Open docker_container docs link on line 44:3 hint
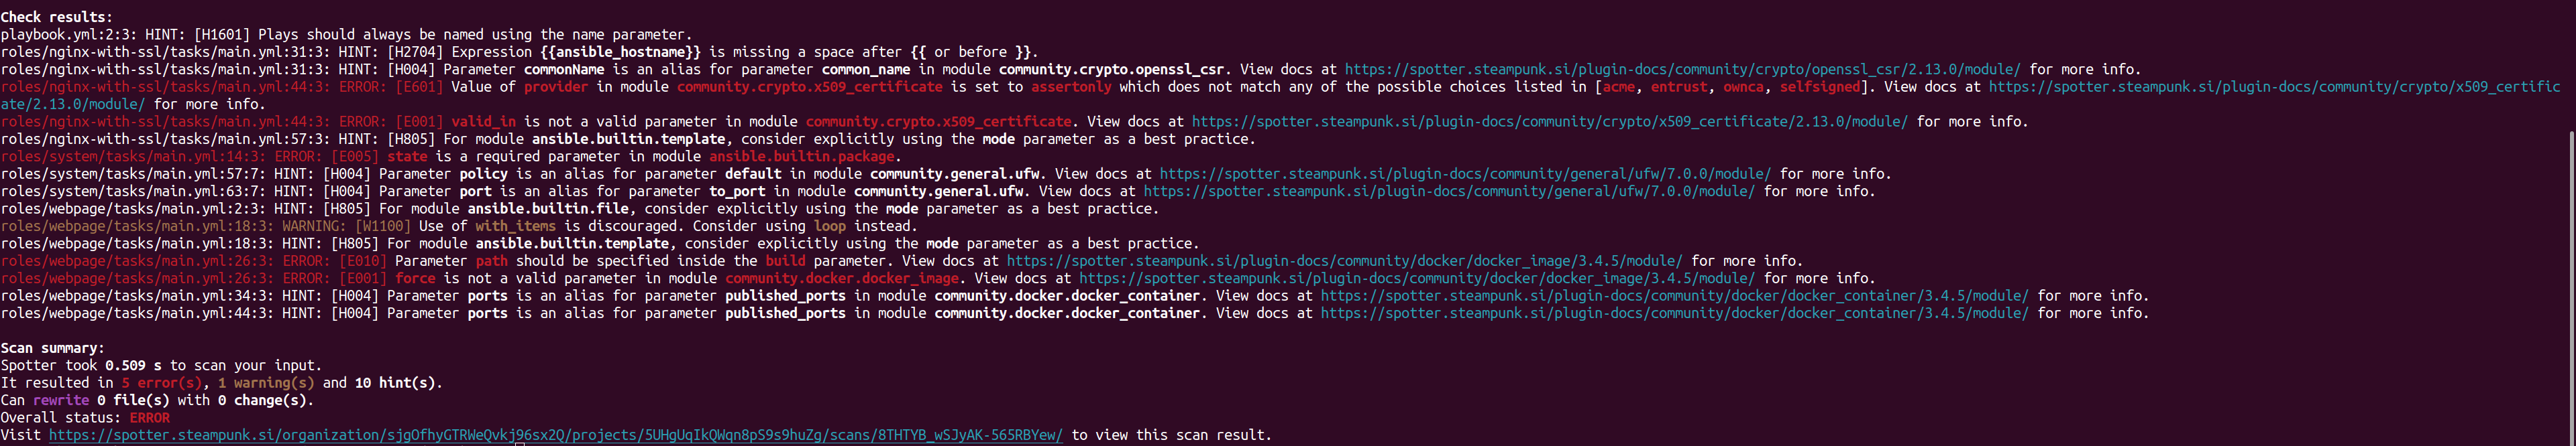Screen dimensions: 2576x446 [x=1674, y=313]
